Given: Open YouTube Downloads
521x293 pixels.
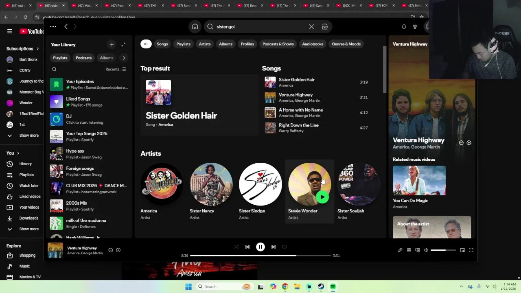Looking at the screenshot, I should 24,218.
